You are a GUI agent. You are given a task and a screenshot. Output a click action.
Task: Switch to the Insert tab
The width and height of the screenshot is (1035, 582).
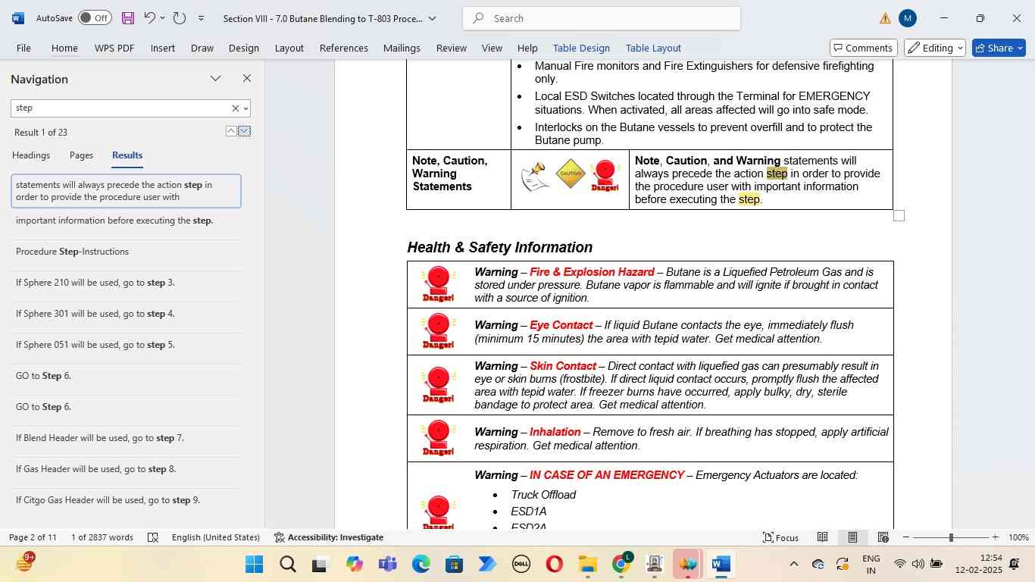(x=163, y=48)
